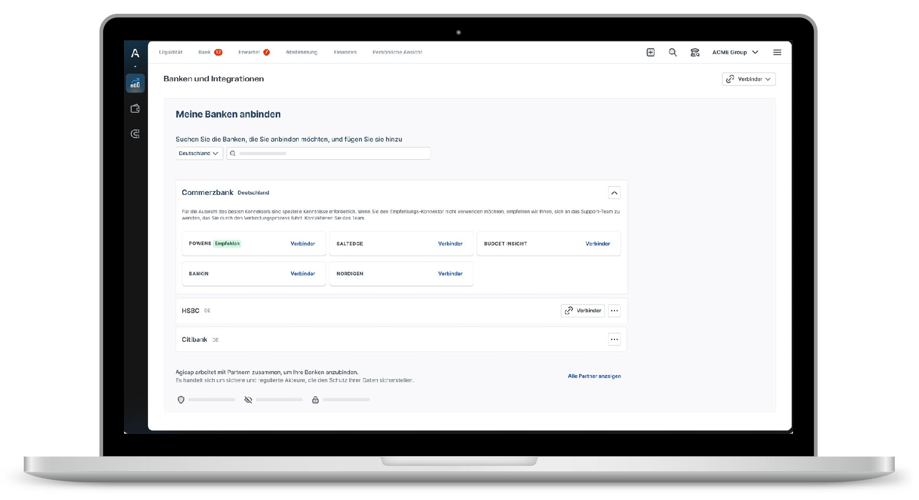Click the Deutschland label beside Commerzbank
The image size is (919, 500).
click(253, 193)
